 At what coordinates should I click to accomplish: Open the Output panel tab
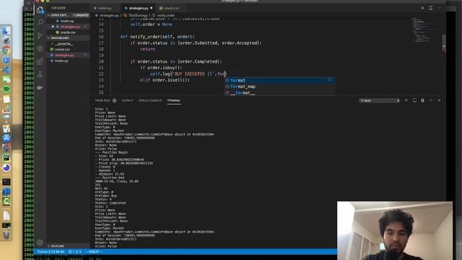[127, 100]
